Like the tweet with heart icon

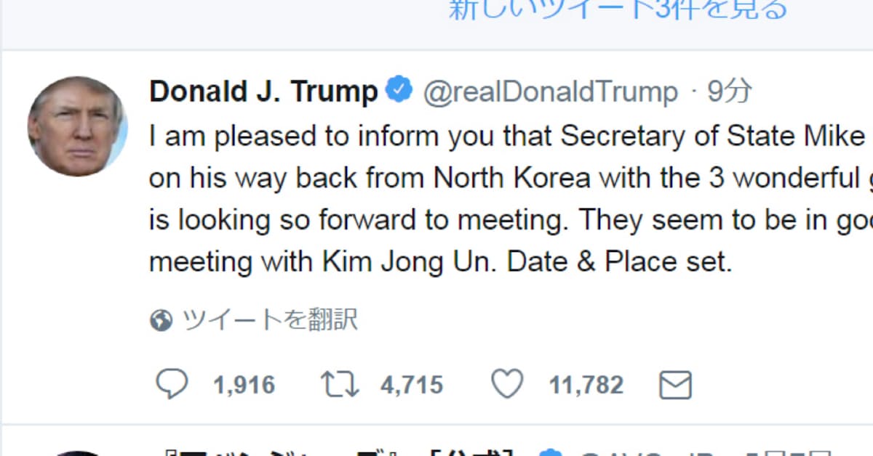click(x=507, y=384)
